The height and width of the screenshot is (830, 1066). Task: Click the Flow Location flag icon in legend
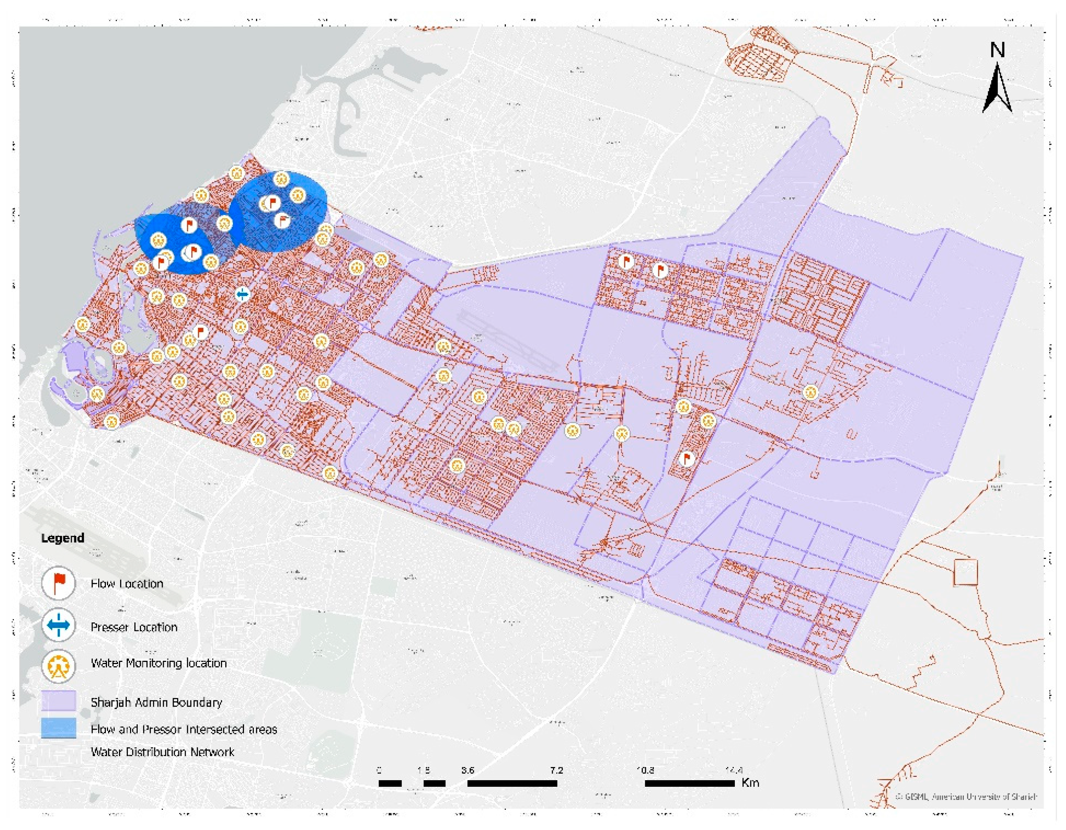[59, 583]
